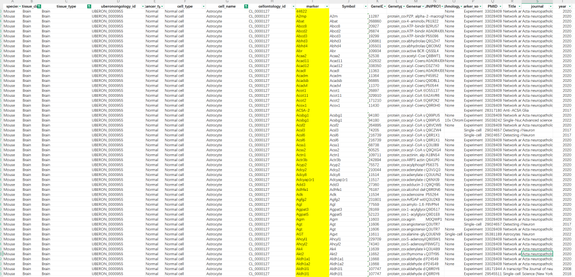Select the 'tissue_type' header cell
Image resolution: width=575 pixels, height=277 pixels.
coord(67,7)
